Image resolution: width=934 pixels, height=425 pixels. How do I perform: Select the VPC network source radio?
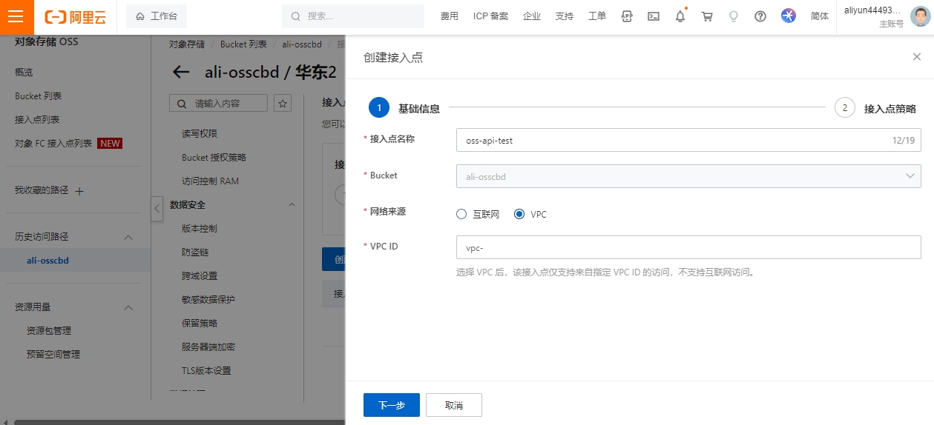pos(519,214)
